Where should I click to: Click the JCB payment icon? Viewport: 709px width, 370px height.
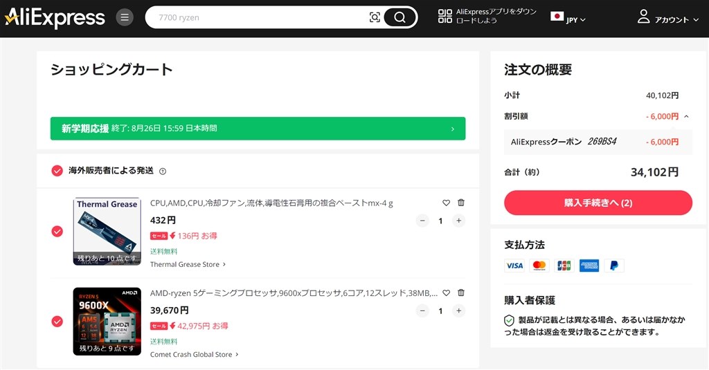coord(564,266)
